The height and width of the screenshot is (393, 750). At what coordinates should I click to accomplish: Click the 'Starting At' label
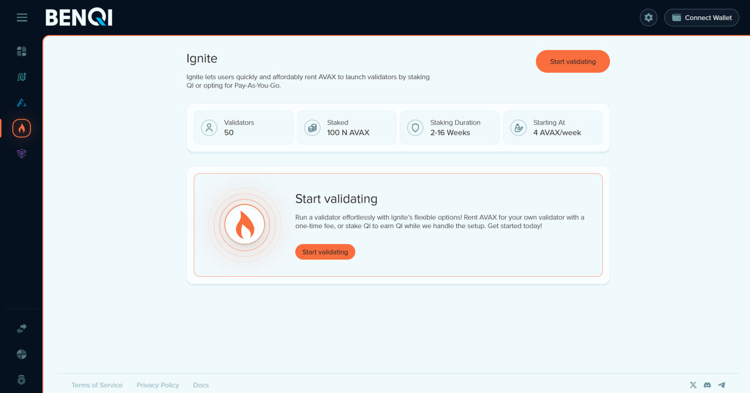(549, 123)
